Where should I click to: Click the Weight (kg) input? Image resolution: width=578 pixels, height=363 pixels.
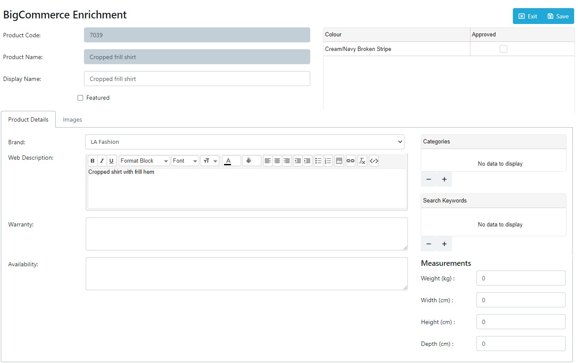click(521, 278)
